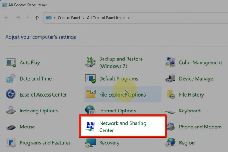The height and width of the screenshot is (152, 228).
Task: Open Backup and Restore (Windows 7) link
Action: 121,63
